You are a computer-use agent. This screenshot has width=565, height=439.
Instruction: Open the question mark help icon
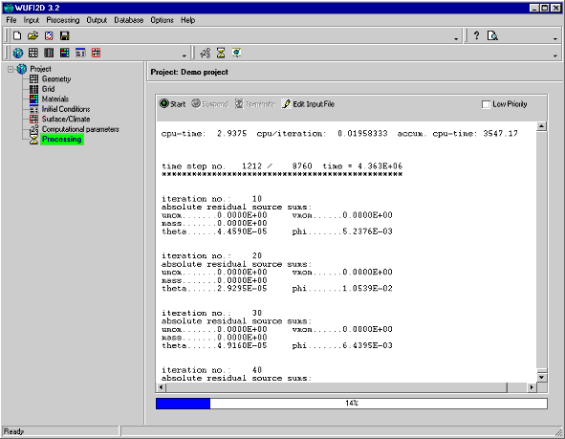[x=476, y=35]
